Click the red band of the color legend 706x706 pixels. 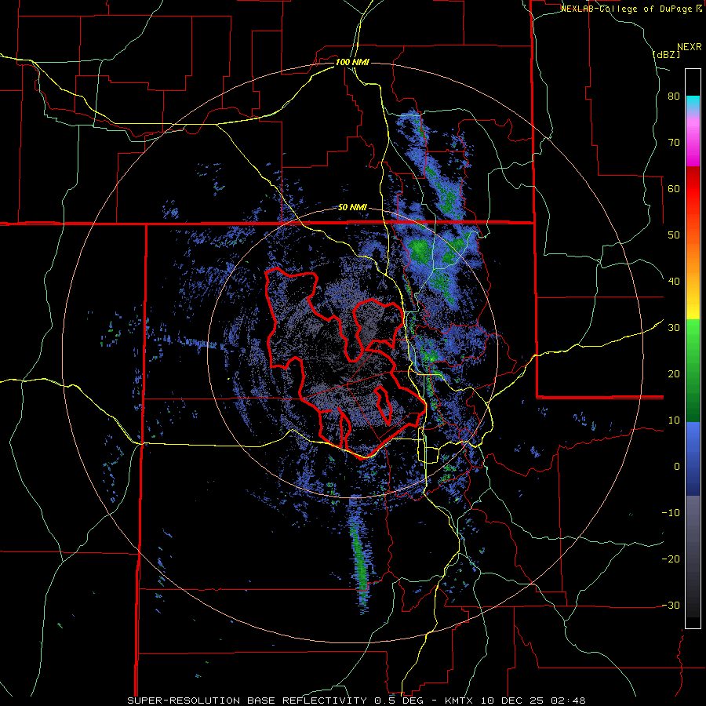tap(693, 200)
